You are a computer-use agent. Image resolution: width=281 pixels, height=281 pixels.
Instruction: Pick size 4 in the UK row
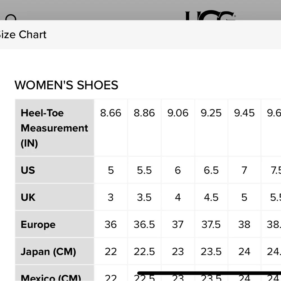178,197
